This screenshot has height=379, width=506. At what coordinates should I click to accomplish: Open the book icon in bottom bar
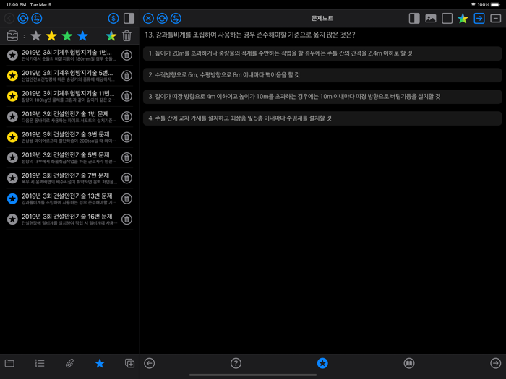pyautogui.click(x=409, y=363)
